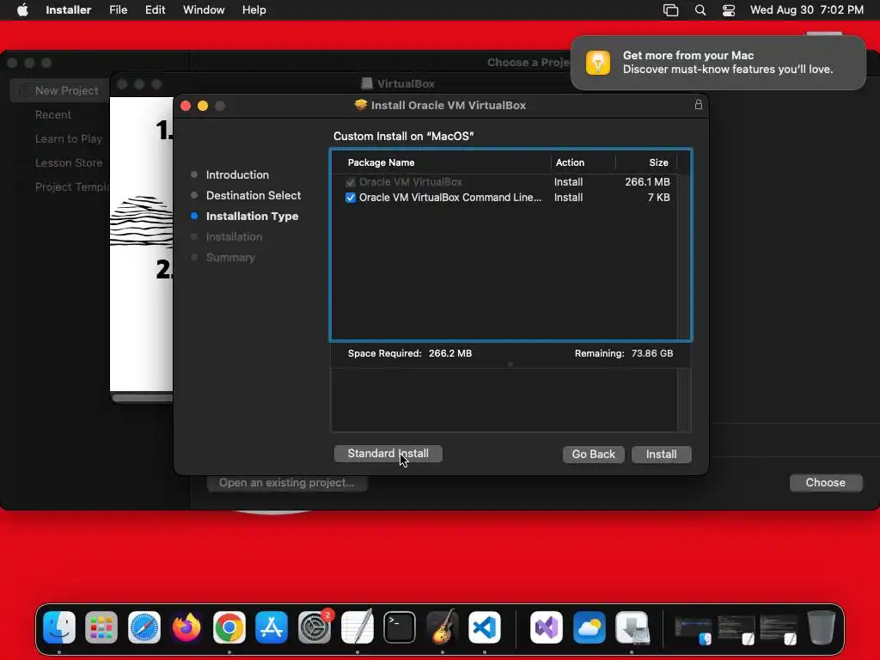This screenshot has width=880, height=660.
Task: Click horizontal scrollbar in VirtualBox disk window
Action: coord(143,398)
